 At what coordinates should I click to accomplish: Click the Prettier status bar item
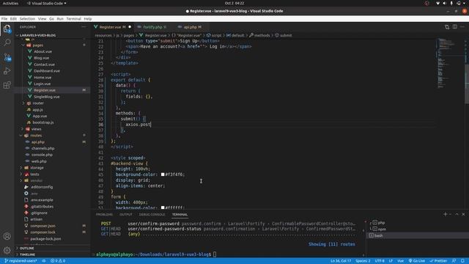tap(438, 261)
